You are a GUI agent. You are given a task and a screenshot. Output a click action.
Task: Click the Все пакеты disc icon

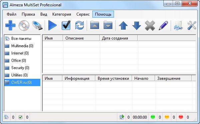coord(7,39)
